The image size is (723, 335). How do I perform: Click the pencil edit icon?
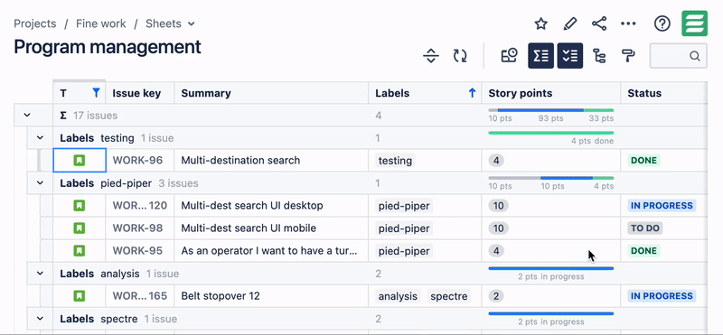pos(570,23)
